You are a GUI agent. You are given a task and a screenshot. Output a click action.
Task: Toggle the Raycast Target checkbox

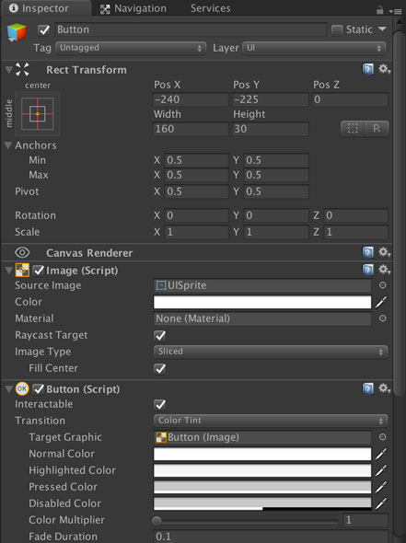point(159,335)
